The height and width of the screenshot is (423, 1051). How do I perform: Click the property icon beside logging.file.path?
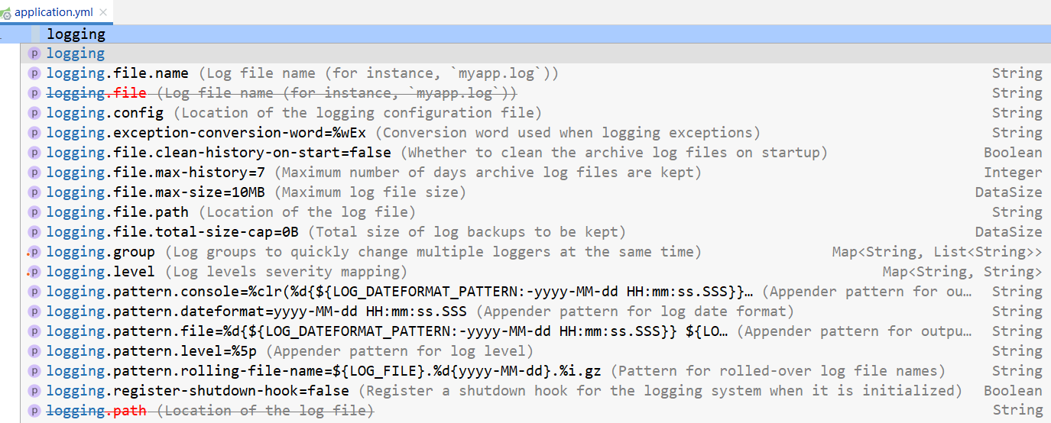point(34,212)
